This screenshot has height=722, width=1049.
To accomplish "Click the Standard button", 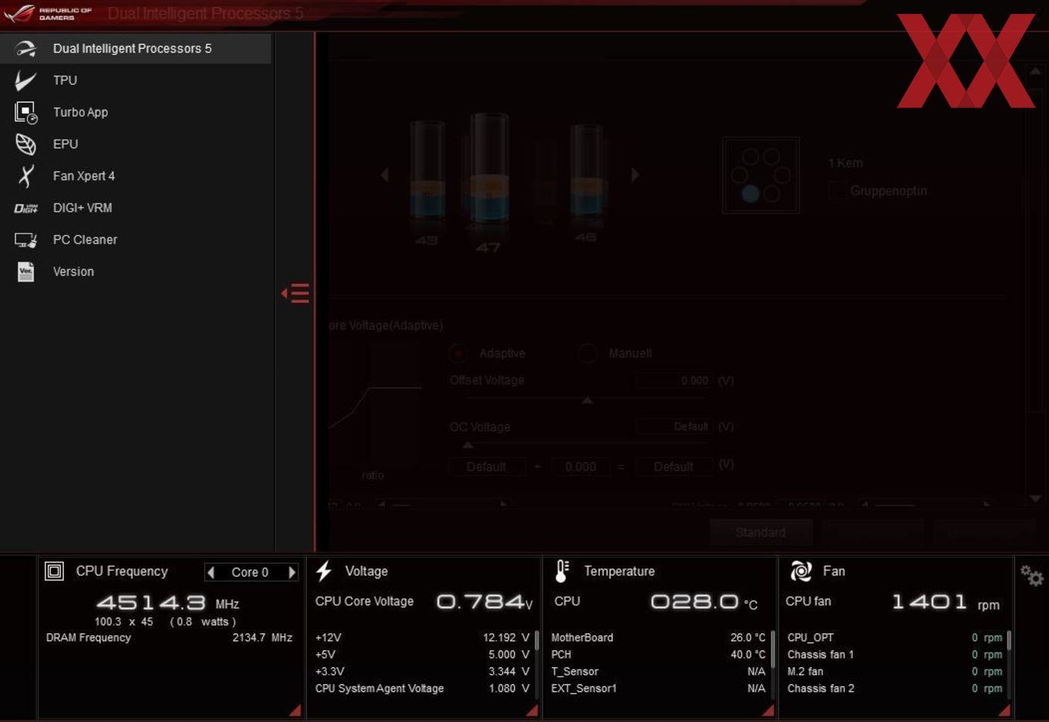I will point(761,532).
